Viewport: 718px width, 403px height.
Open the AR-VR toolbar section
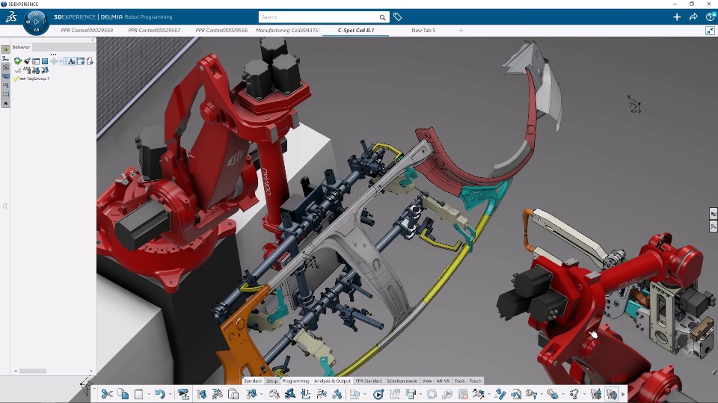coord(443,381)
